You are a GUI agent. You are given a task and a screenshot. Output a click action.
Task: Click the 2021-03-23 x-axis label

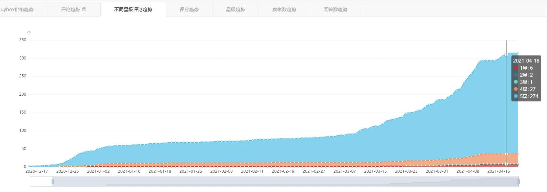pos(406,171)
